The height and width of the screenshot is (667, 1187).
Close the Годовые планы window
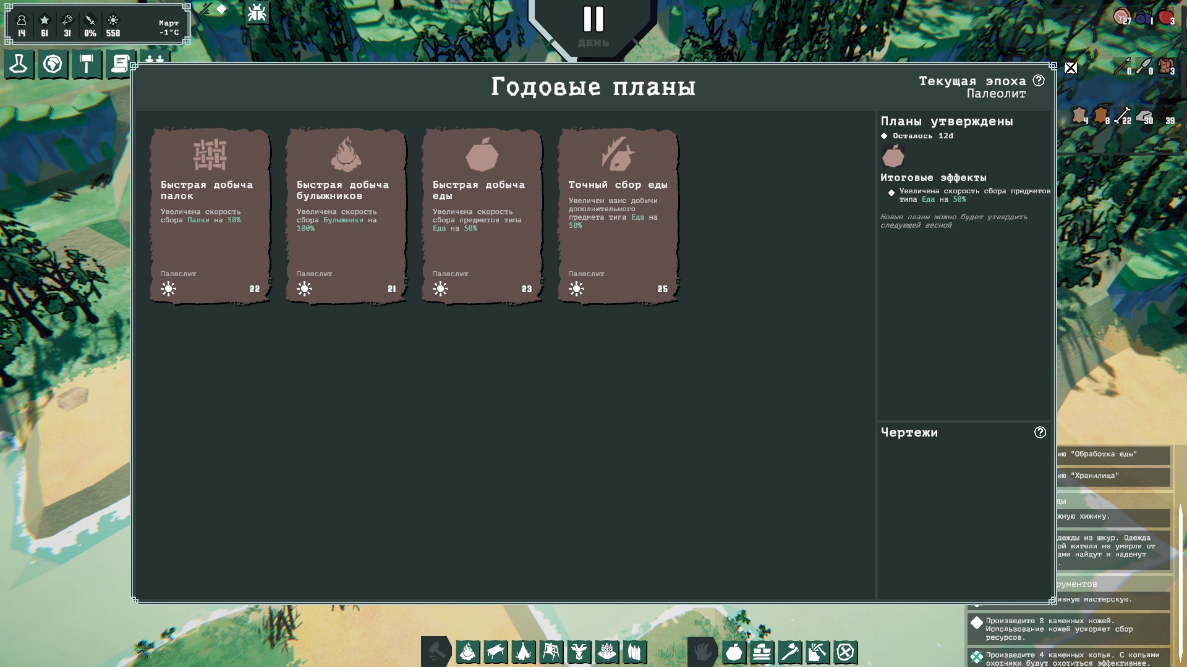click(1071, 68)
